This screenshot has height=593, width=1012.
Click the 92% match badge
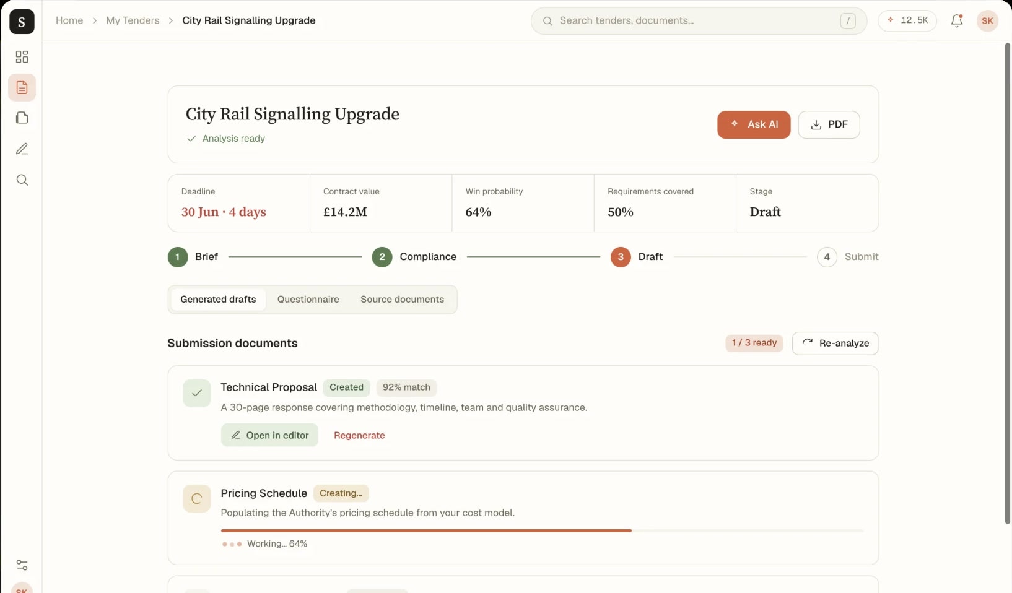click(406, 387)
